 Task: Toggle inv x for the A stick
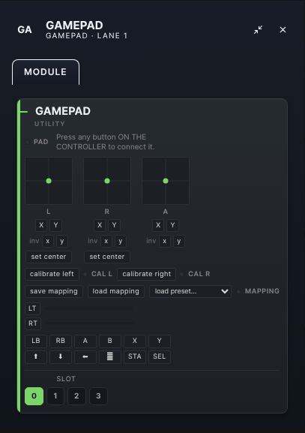click(x=165, y=241)
